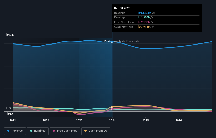Screen dimensions: 216x138
Task: Select the orange Cash From Op marker at 2024
Action: pos(112,107)
